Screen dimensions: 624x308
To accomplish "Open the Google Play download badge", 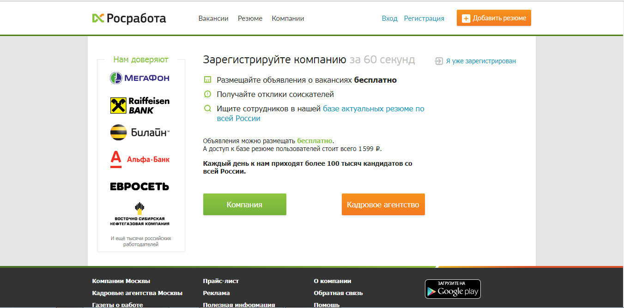I will pyautogui.click(x=453, y=289).
